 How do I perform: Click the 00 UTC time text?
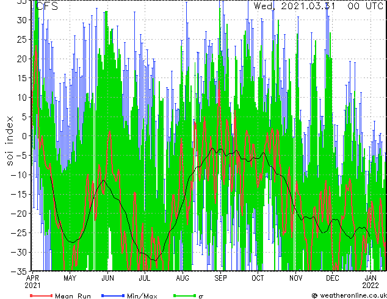[366, 5]
